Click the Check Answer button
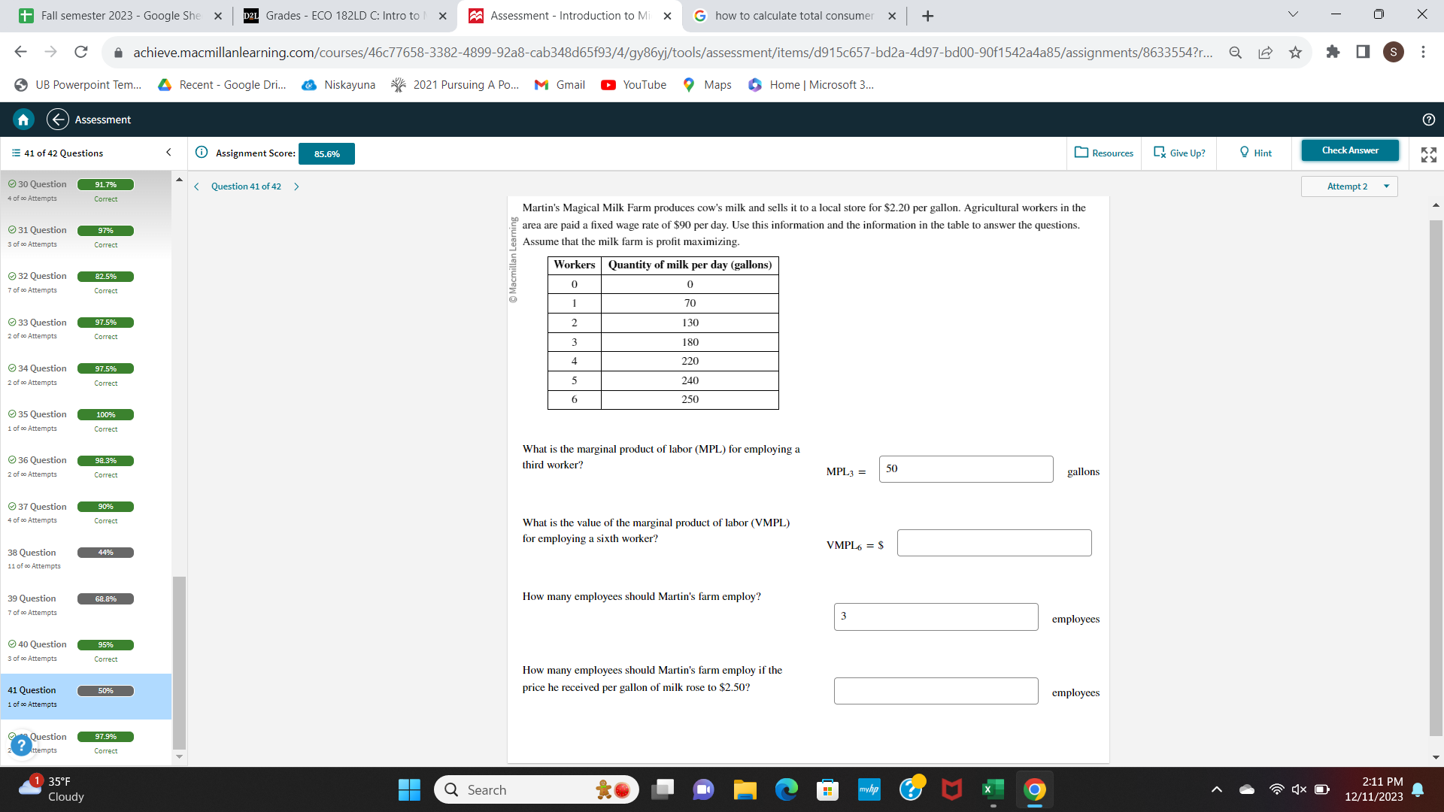 (x=1350, y=150)
